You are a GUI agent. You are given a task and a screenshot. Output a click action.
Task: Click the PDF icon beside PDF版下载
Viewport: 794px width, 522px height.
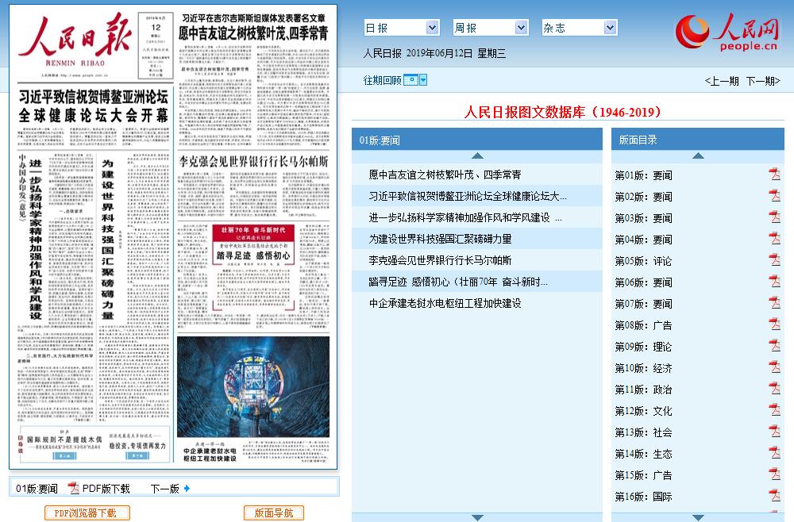(x=74, y=489)
